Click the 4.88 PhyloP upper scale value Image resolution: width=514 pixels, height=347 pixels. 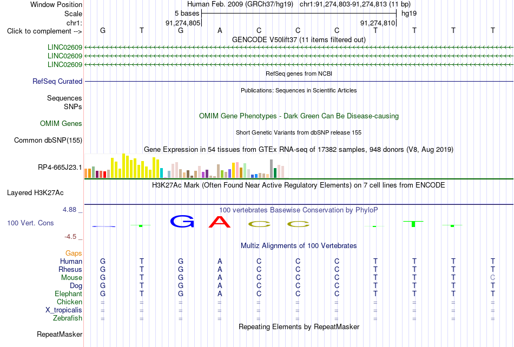[69, 210]
